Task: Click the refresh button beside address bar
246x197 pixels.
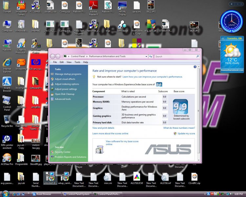Action: click(x=151, y=56)
